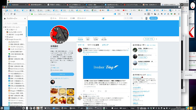Switch to the TweetDeck tab in Chrome window
Viewport: 196px width, 110px height.
pyautogui.click(x=17, y=5)
